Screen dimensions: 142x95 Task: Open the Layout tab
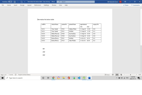pos(29,5)
